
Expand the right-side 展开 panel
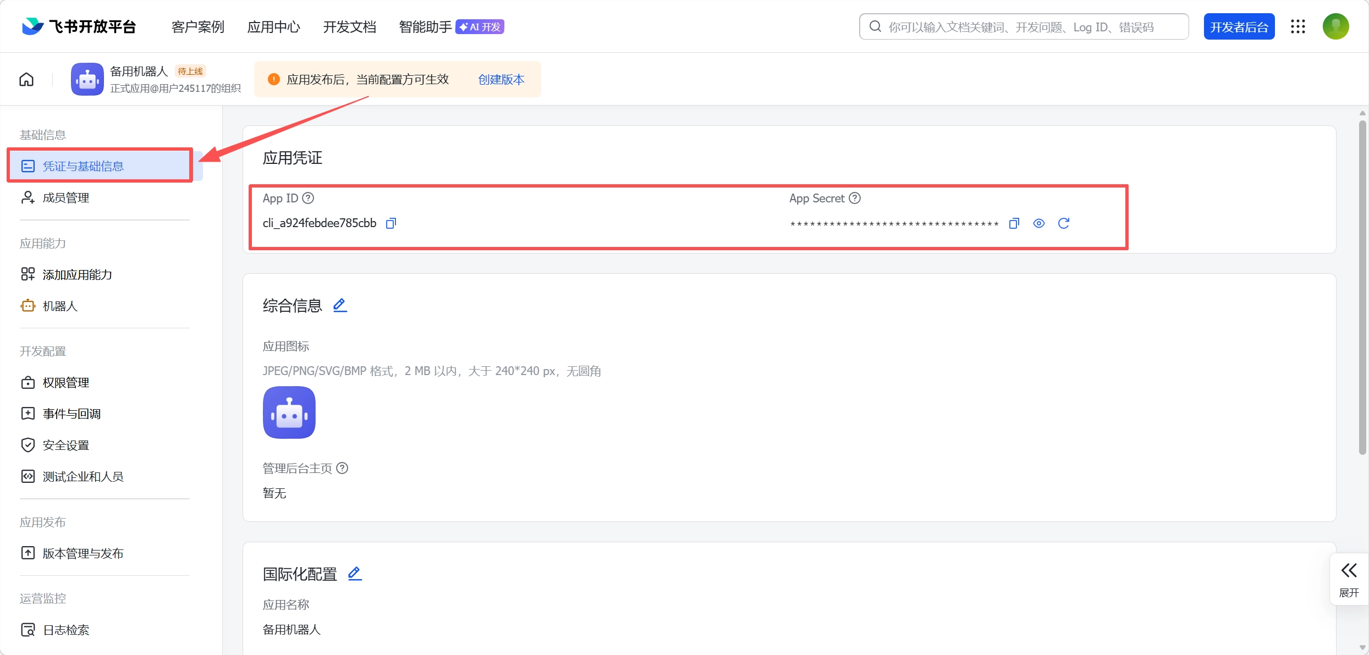click(1349, 579)
